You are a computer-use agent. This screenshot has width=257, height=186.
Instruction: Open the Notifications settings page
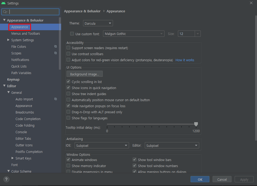pyautogui.click(x=20, y=60)
